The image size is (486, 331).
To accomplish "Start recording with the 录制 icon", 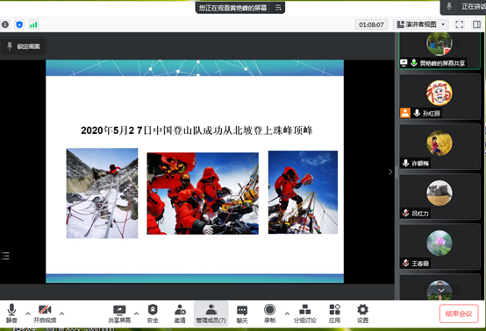I will [x=269, y=313].
